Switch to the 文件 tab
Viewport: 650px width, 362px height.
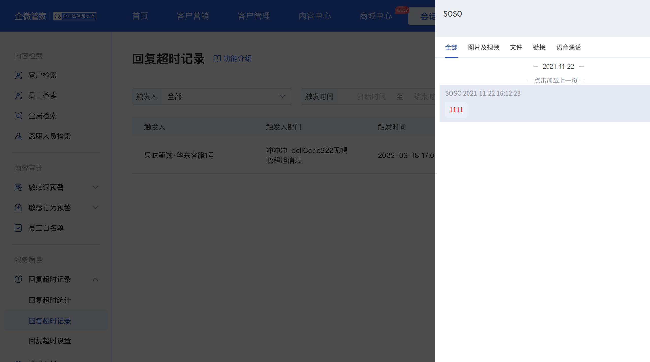click(x=516, y=47)
